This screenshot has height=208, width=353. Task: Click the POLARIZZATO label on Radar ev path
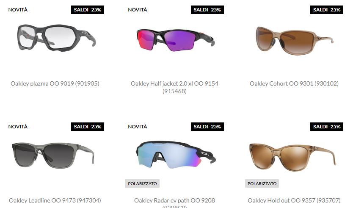click(143, 183)
